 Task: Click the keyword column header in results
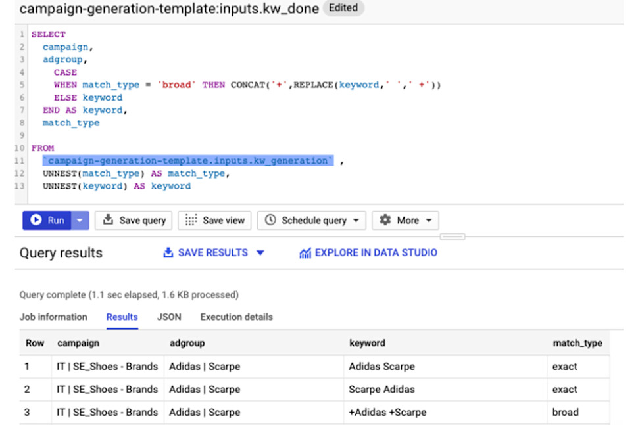(368, 344)
